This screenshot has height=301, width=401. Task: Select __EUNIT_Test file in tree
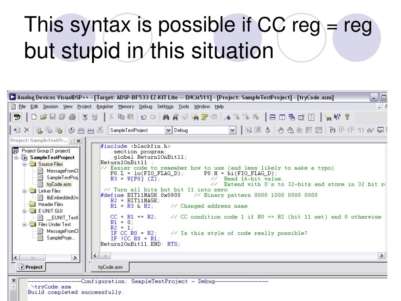pyautogui.click(x=62, y=218)
